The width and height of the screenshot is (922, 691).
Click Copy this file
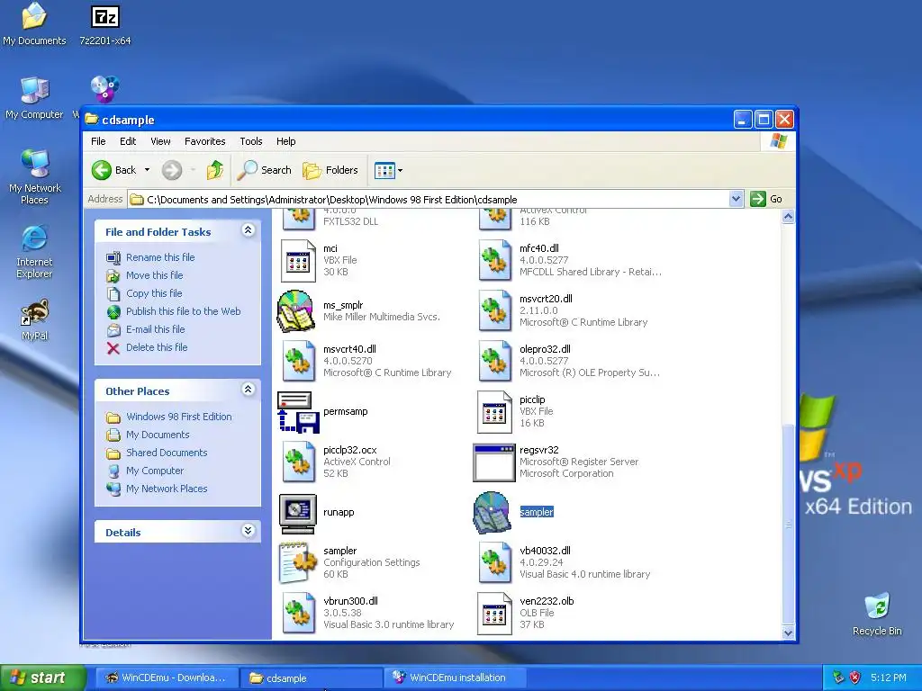coord(154,293)
